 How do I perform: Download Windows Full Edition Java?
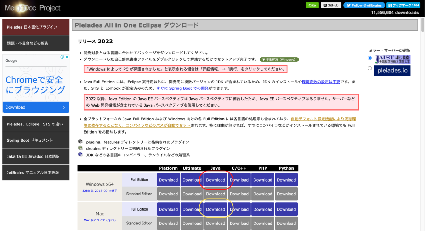(x=216, y=180)
